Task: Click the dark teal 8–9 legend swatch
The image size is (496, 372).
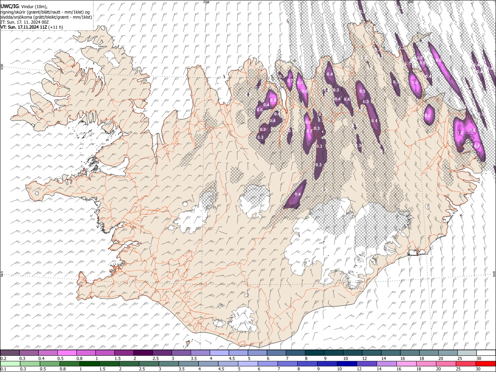Action: pyautogui.click(x=314, y=353)
